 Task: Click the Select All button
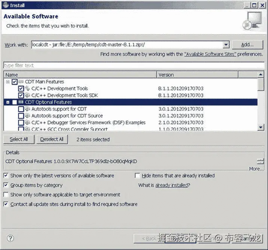tap(19, 140)
